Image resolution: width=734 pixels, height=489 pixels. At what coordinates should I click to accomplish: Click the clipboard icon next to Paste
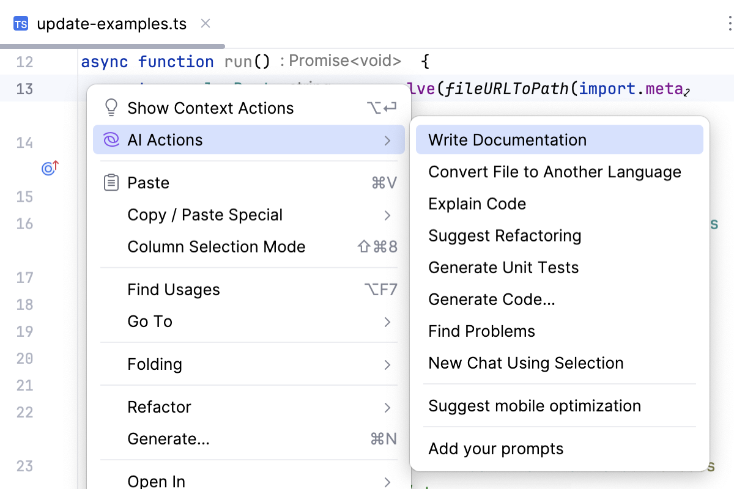(x=111, y=182)
